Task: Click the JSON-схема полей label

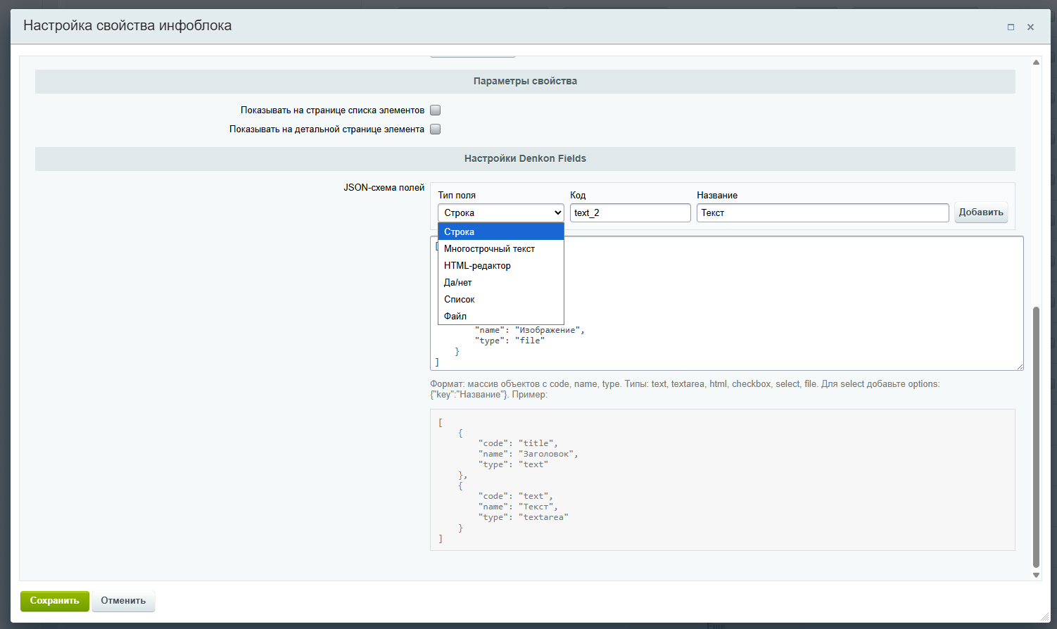Action: coord(384,188)
